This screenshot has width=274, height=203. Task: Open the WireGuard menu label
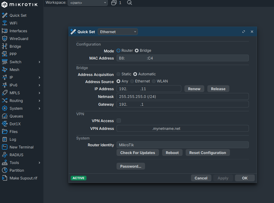19,39
